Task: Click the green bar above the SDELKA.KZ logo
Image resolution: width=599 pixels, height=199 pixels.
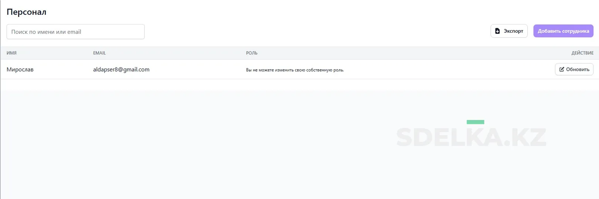Action: [x=475, y=122]
